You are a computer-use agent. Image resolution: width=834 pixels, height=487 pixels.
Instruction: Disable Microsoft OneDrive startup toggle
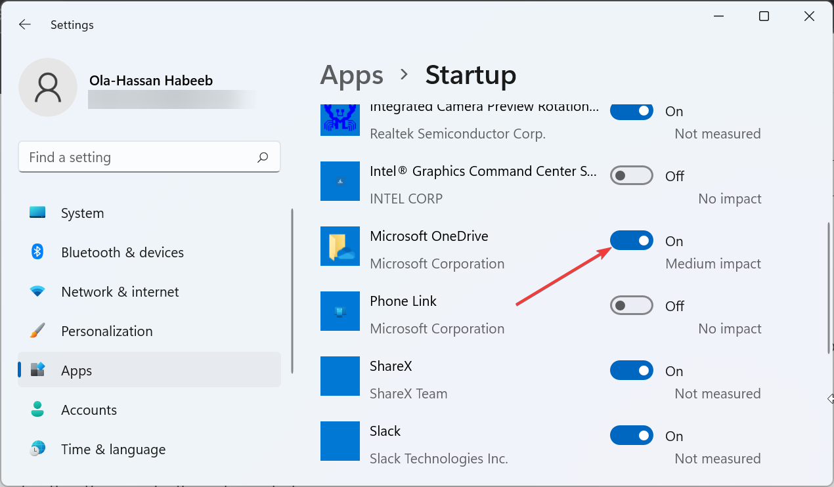[632, 241]
